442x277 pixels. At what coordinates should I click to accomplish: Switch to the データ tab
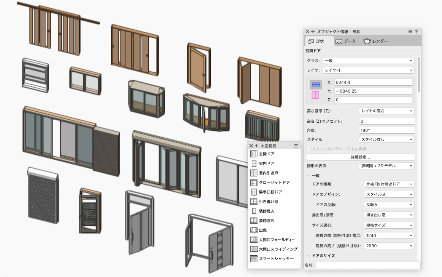coord(346,41)
